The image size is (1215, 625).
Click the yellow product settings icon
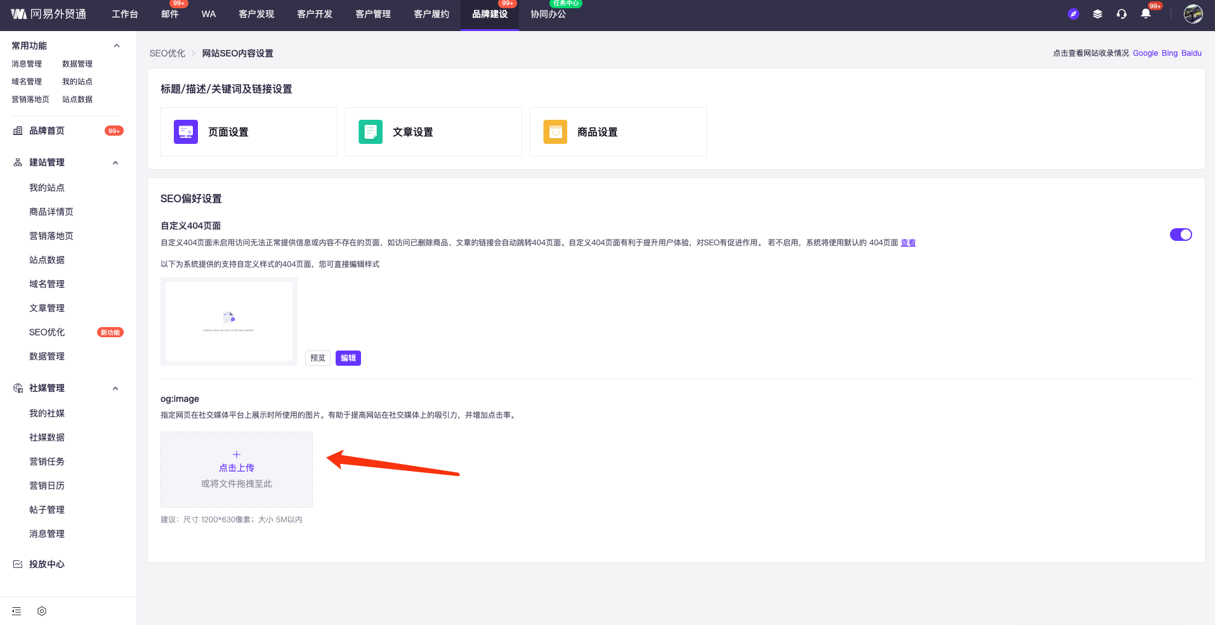click(x=555, y=132)
